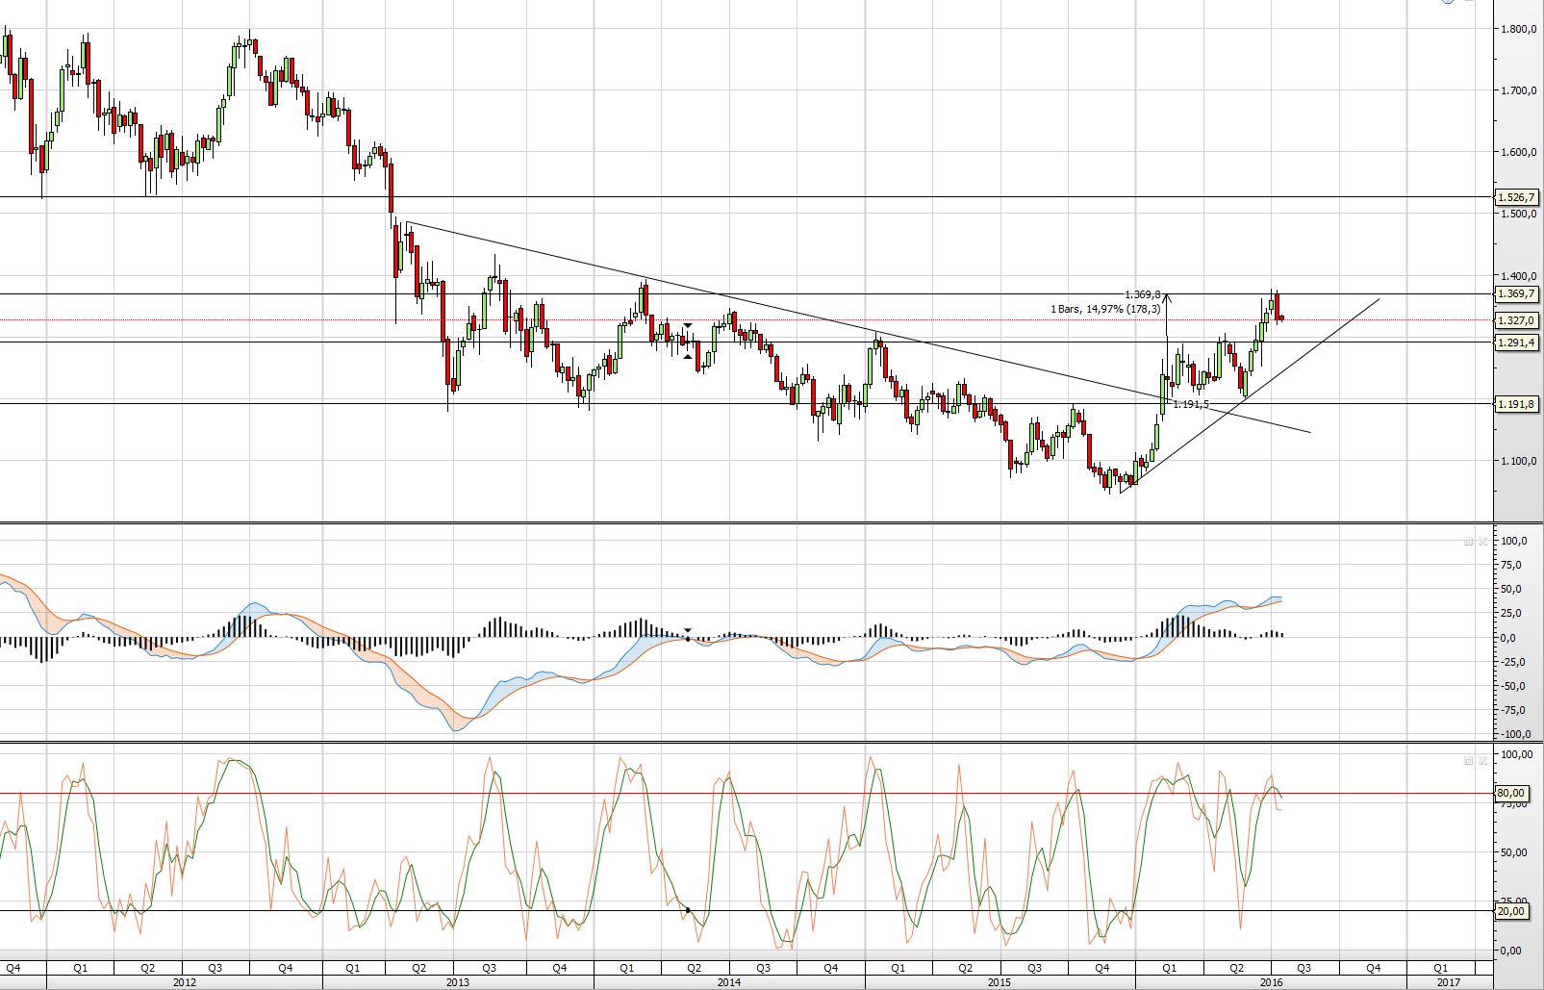Maximize the stochastic oscillator panel
The width and height of the screenshot is (1544, 990).
(x=1468, y=760)
